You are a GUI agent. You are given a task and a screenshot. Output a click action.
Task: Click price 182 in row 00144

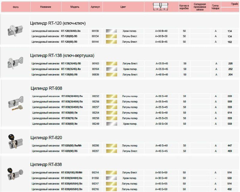[229, 42]
